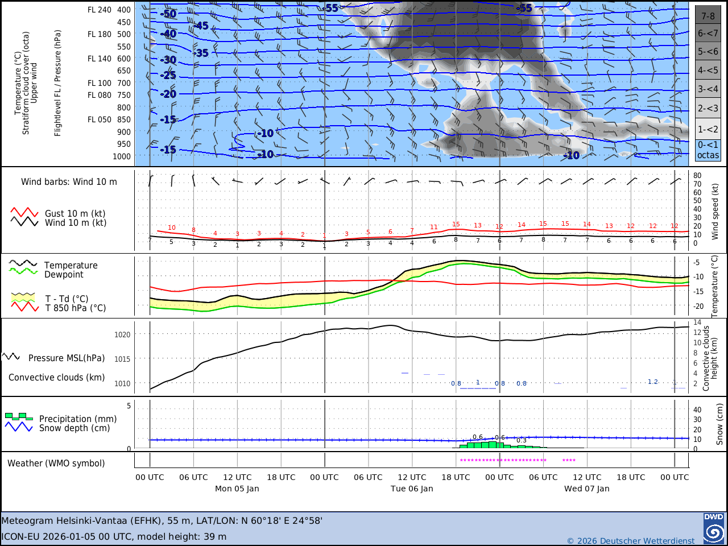Click the Precipitation (mm) label
Viewport: 728px width, 546px height.
78,419
